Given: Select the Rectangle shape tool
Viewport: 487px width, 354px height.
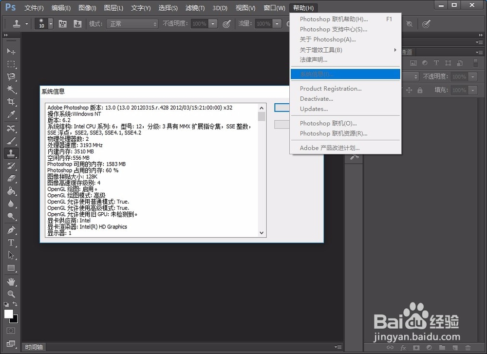Looking at the screenshot, I should (11, 268).
